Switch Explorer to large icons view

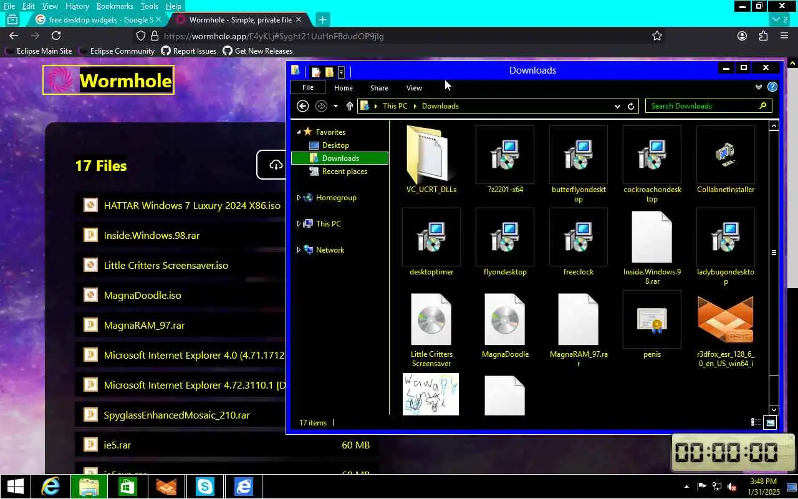[x=770, y=422]
